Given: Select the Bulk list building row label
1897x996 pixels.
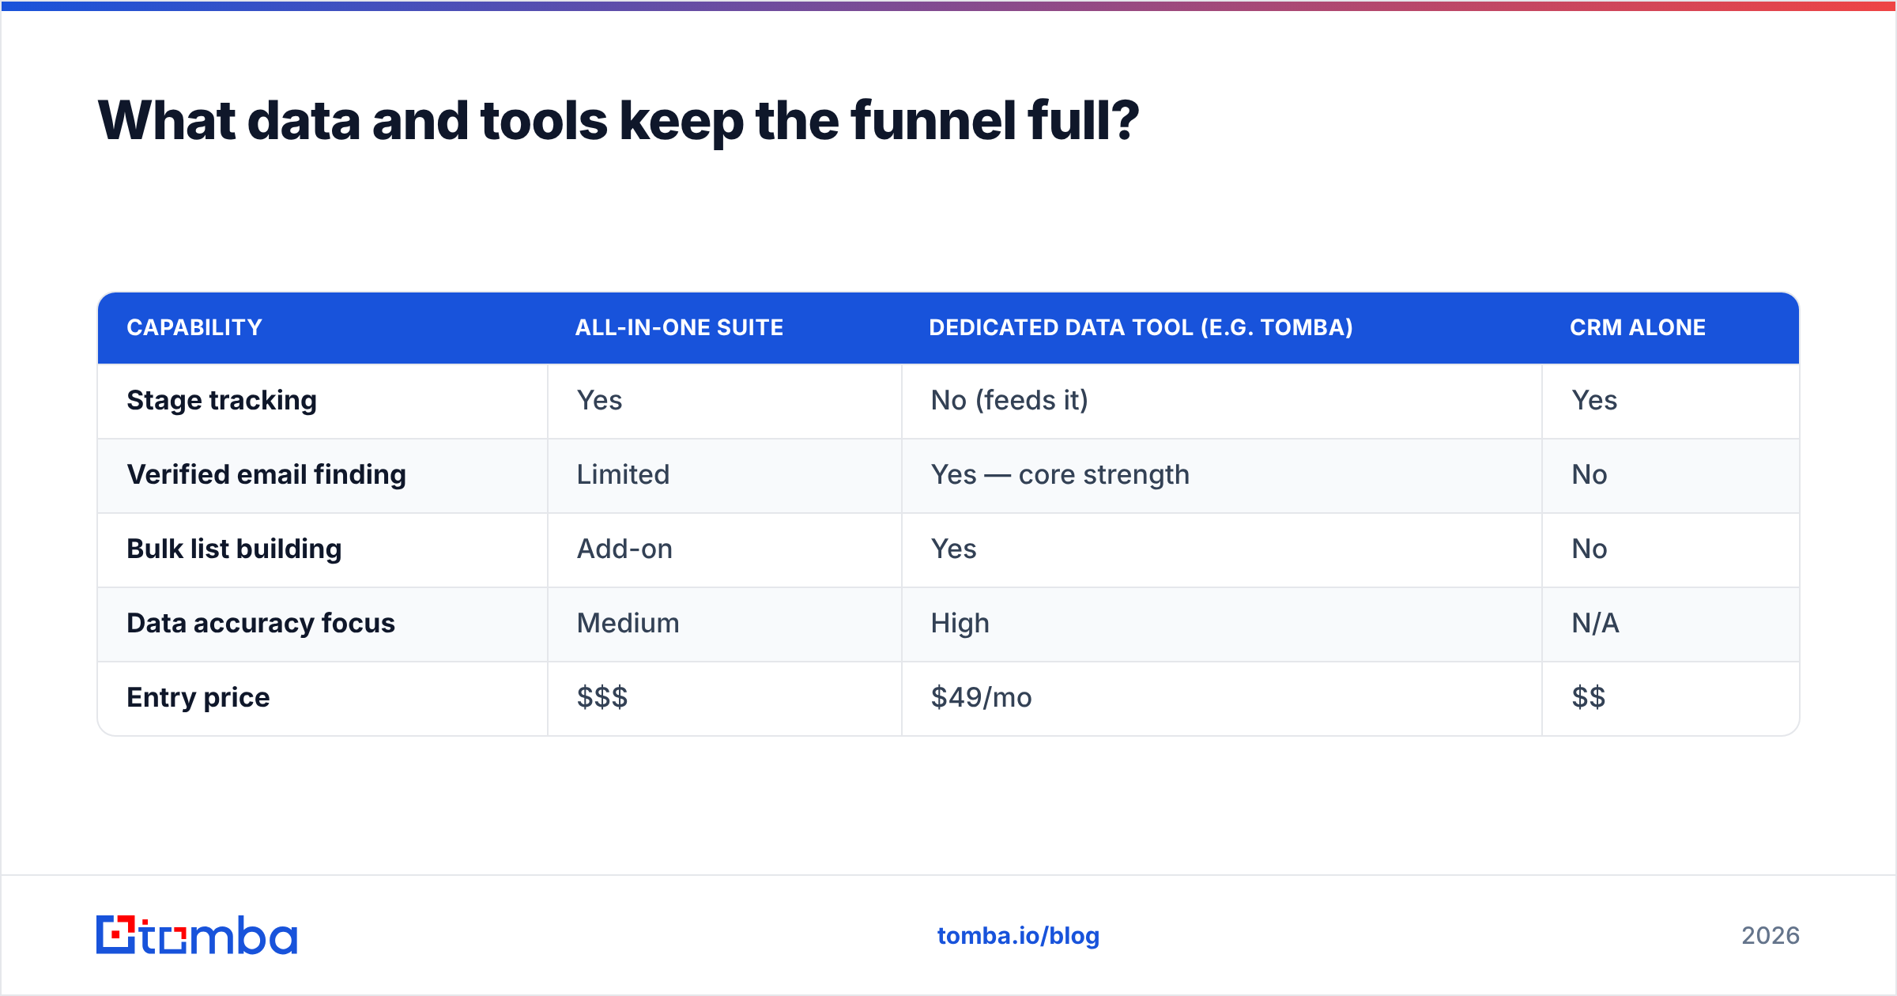Looking at the screenshot, I should 234,549.
